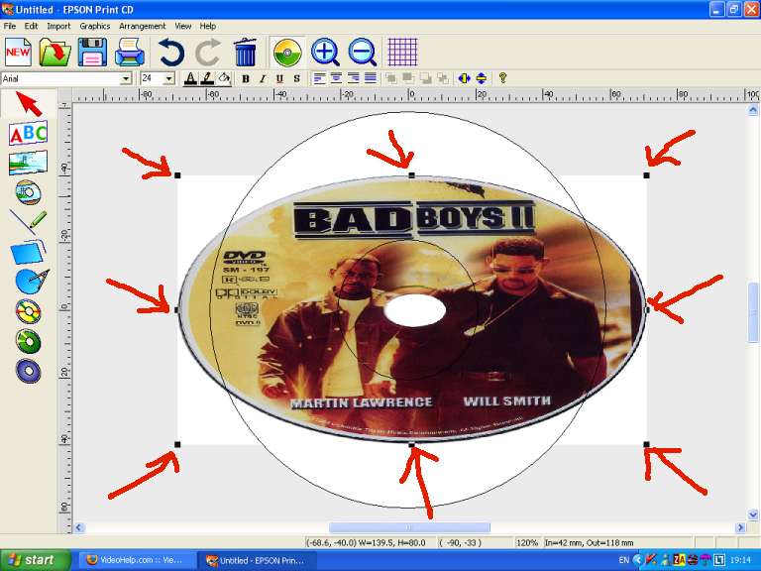
Task: Choose the line and pencil drawing tool
Action: tap(28, 222)
